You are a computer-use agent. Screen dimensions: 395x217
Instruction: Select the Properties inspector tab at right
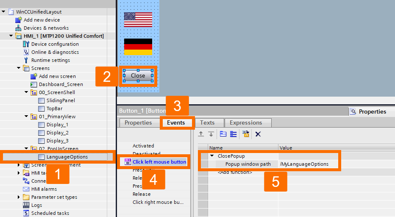372,111
